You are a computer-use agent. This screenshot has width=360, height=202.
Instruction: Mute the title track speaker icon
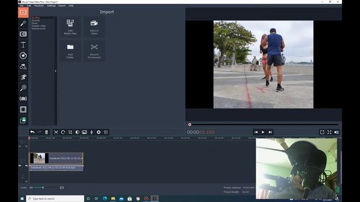click(x=26, y=146)
